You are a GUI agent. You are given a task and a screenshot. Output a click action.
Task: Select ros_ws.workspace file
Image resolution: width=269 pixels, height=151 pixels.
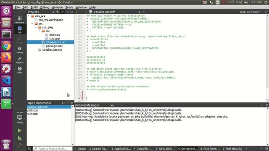point(51,20)
